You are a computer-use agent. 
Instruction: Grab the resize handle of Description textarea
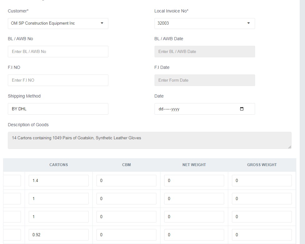click(x=290, y=147)
